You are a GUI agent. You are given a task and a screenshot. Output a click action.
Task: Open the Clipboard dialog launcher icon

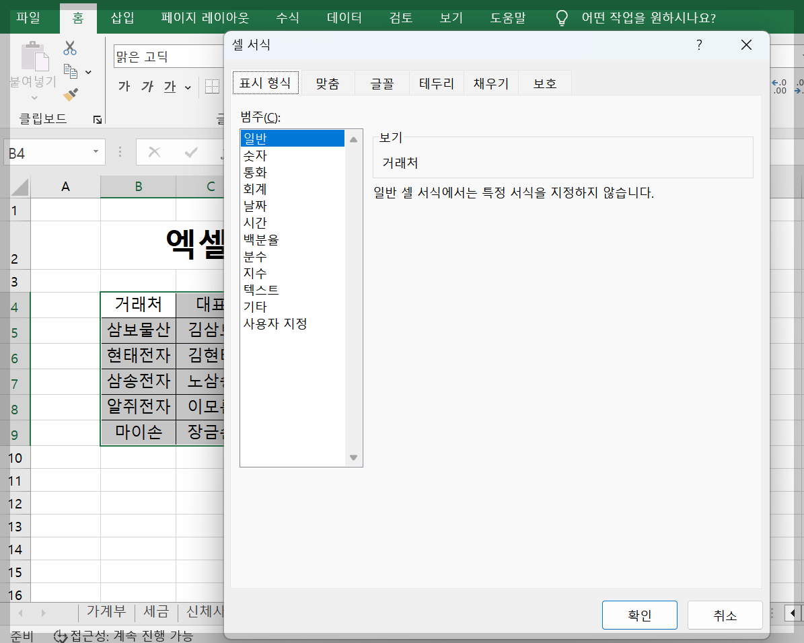pos(97,119)
